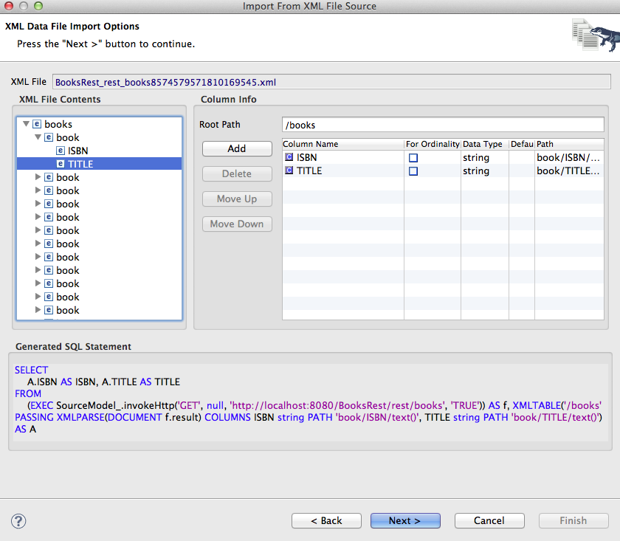Click the ISBN tree element icon
Image resolution: width=620 pixels, height=541 pixels.
tap(61, 151)
